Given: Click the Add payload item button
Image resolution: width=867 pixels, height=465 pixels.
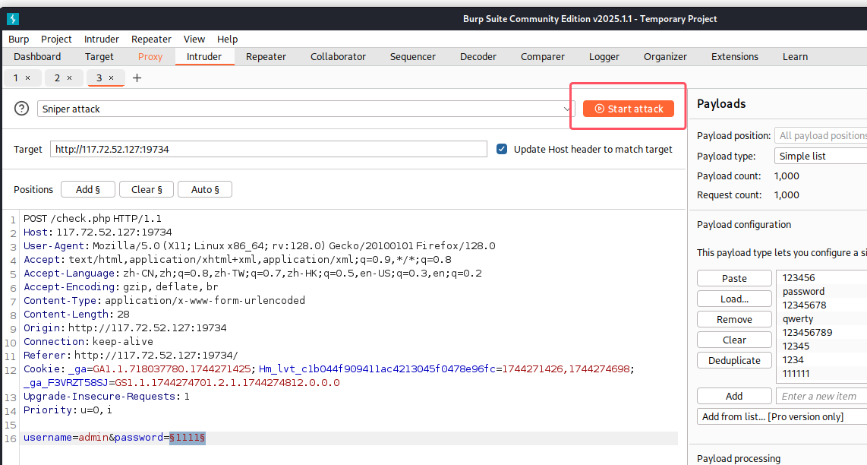Looking at the screenshot, I should point(734,396).
